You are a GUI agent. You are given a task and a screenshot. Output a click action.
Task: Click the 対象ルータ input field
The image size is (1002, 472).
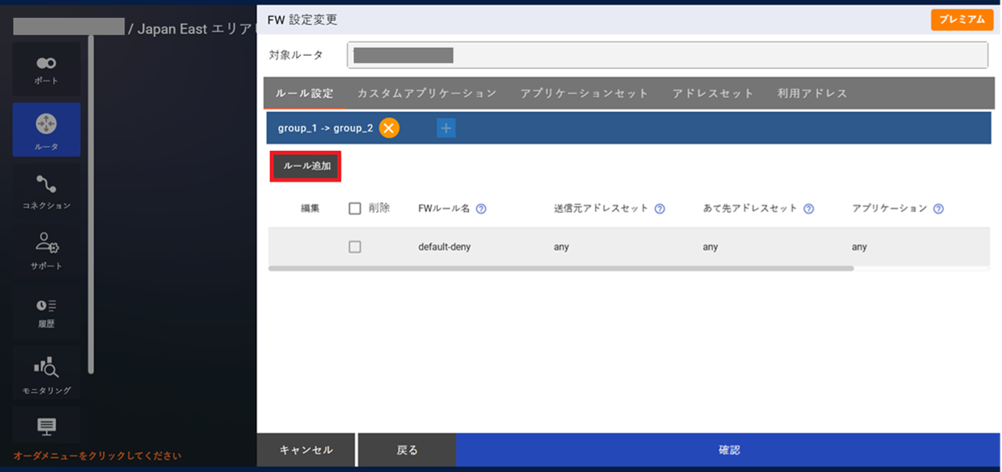pyautogui.click(x=668, y=55)
